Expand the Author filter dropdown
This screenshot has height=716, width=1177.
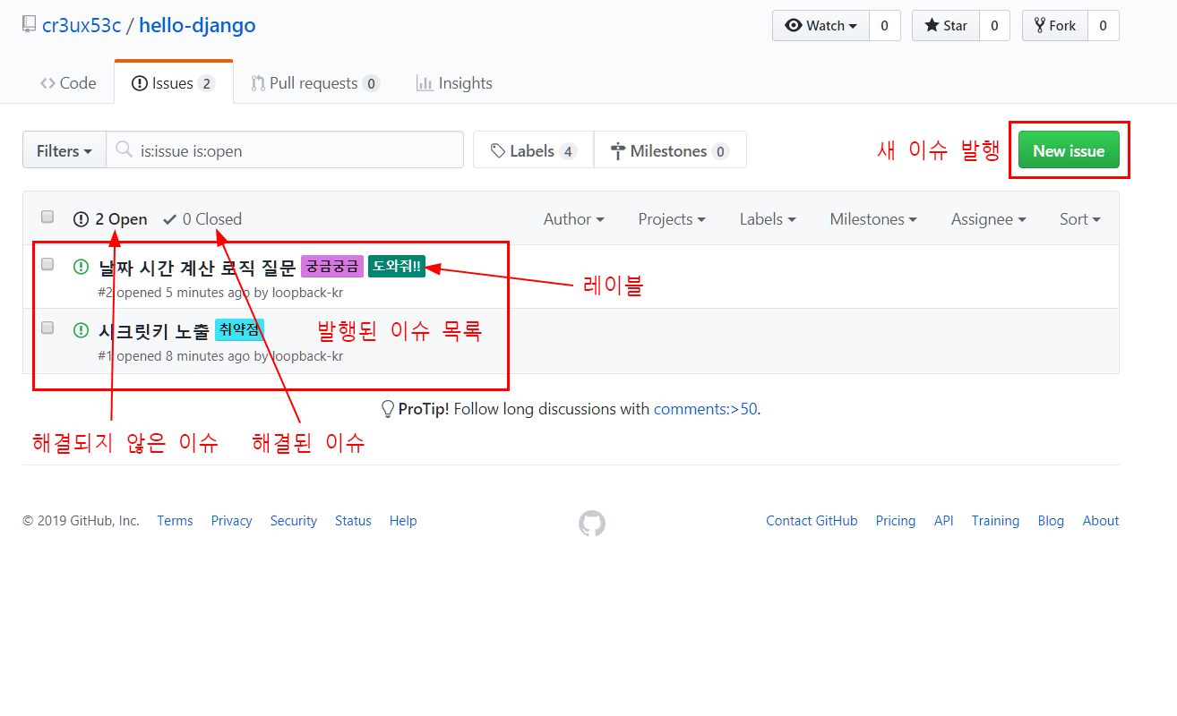pyautogui.click(x=573, y=219)
